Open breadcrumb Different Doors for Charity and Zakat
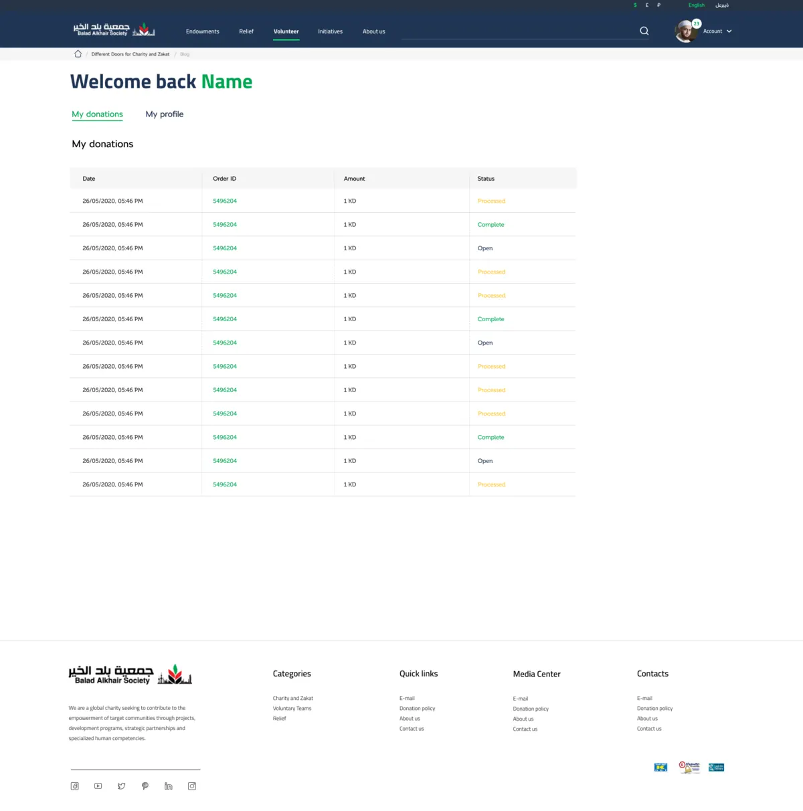Screen dimensions: 803x811 click(x=130, y=54)
